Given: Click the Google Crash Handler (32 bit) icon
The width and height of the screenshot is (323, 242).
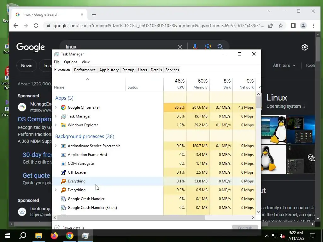Looking at the screenshot, I should tap(63, 208).
